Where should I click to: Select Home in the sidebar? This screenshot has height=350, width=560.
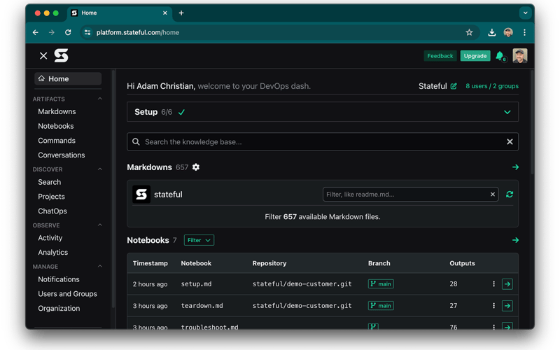(68, 78)
